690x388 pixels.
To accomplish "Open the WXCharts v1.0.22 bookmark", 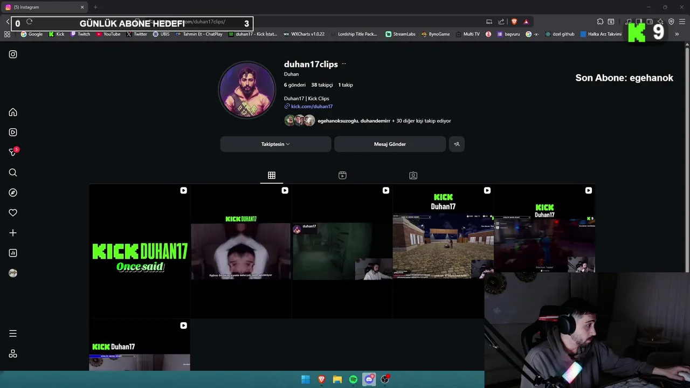I will point(304,34).
